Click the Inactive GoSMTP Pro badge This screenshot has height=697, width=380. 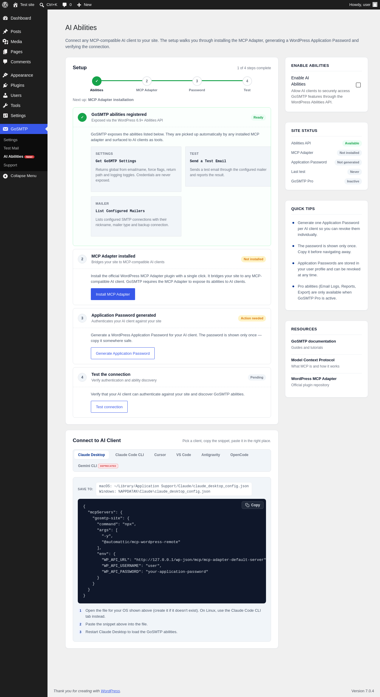(x=353, y=181)
